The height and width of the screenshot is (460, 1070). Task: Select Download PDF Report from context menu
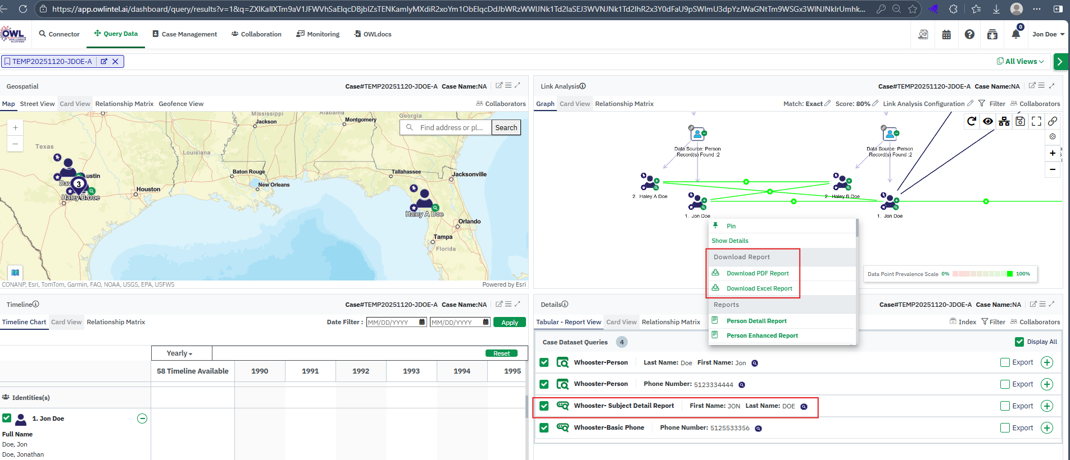pyautogui.click(x=758, y=273)
